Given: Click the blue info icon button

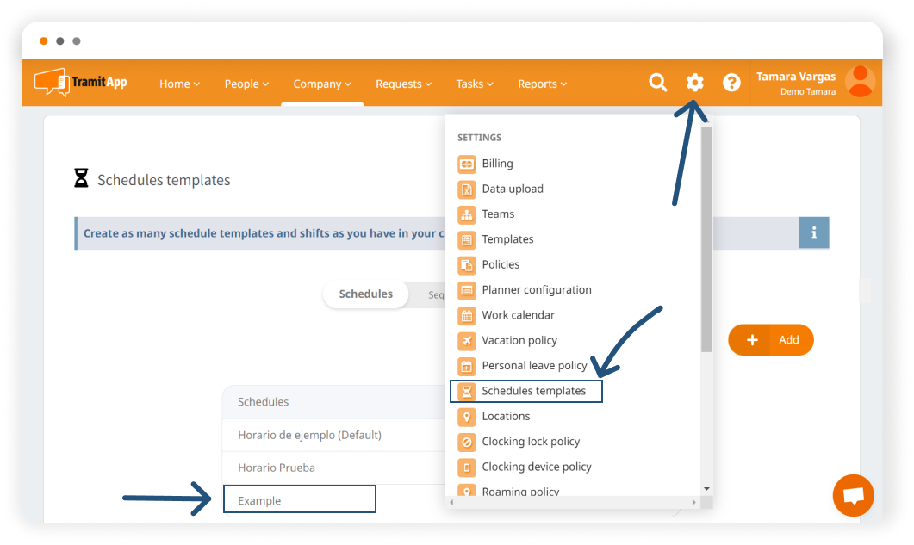Looking at the screenshot, I should pyautogui.click(x=813, y=233).
